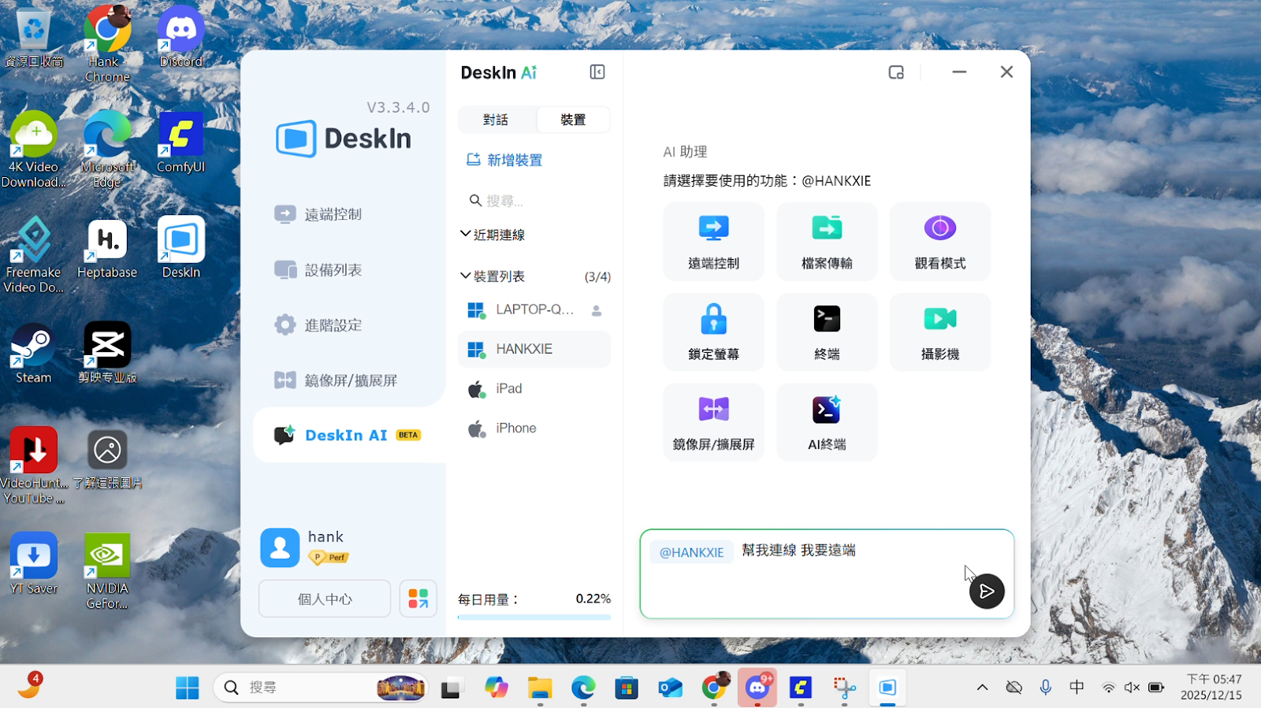Switch to the 對話 tab

(x=496, y=120)
